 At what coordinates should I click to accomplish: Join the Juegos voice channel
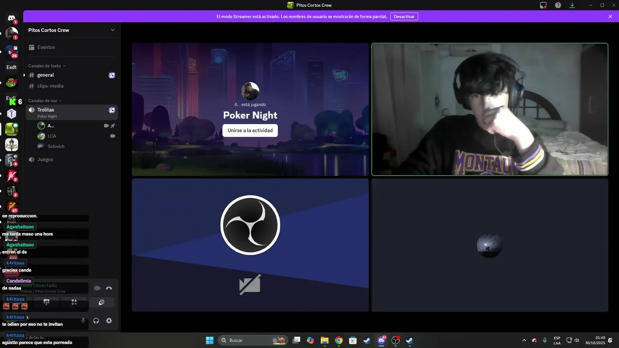(x=72, y=159)
